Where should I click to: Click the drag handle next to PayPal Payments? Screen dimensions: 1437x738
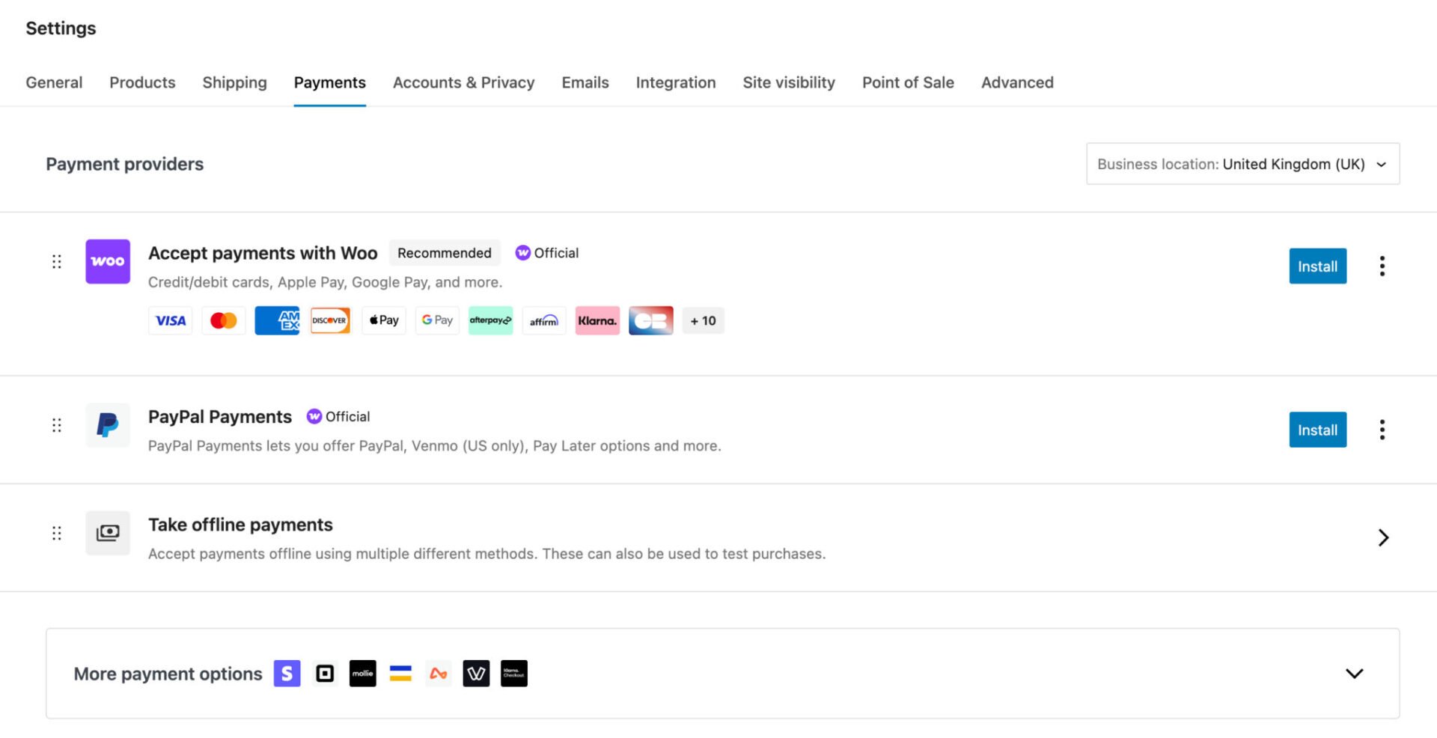[57, 425]
